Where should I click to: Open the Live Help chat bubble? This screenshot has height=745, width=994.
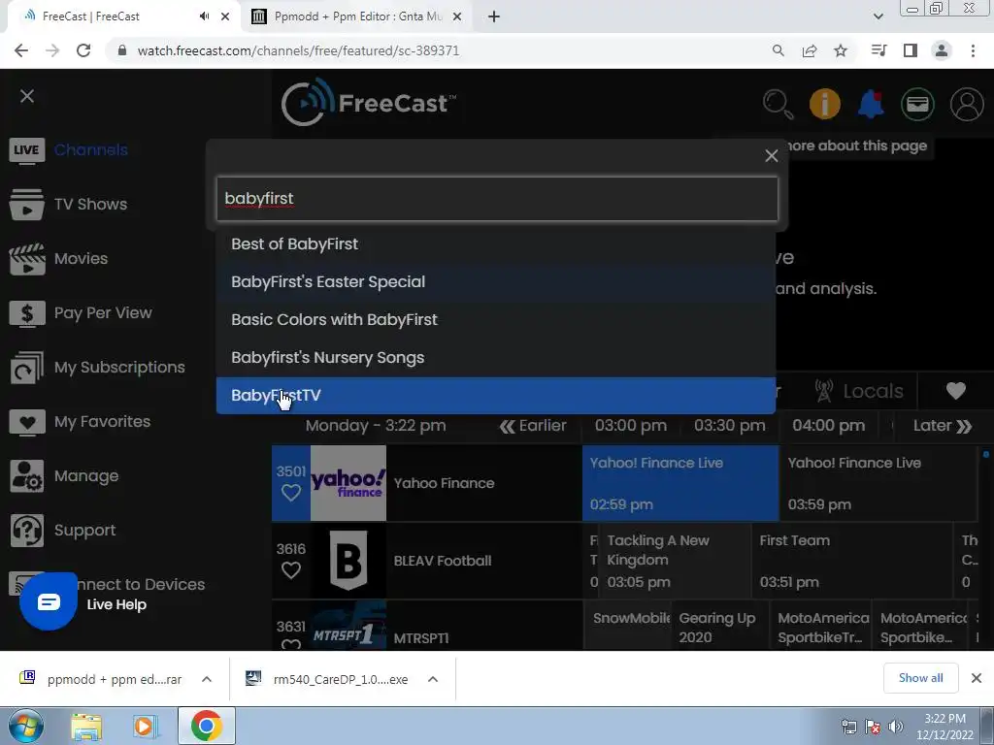(x=49, y=601)
